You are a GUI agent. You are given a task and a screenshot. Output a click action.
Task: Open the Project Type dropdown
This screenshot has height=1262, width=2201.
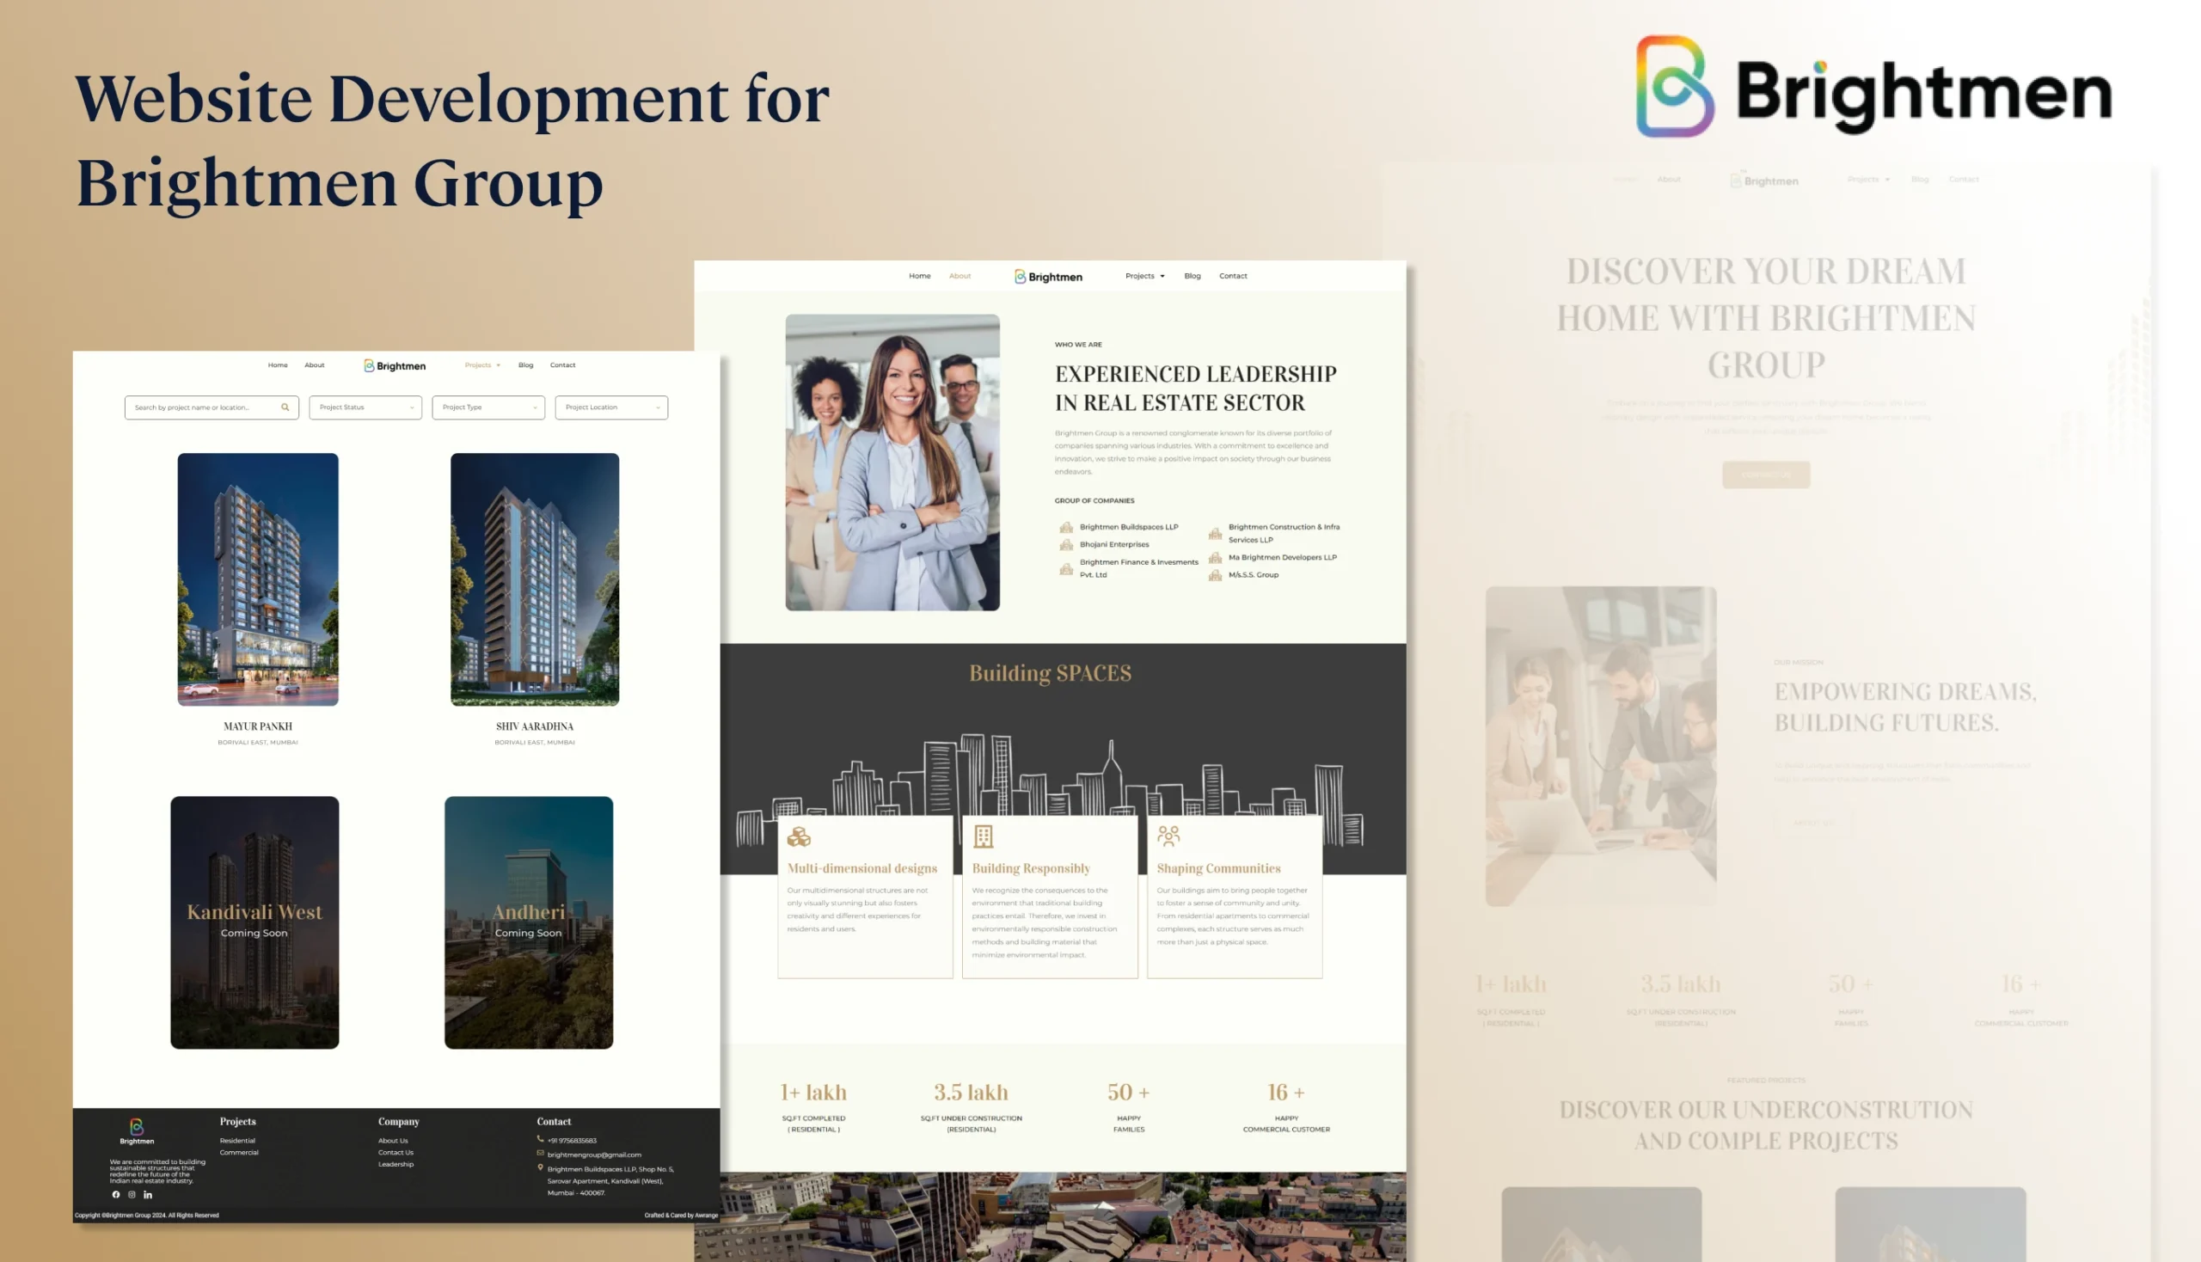coord(489,407)
